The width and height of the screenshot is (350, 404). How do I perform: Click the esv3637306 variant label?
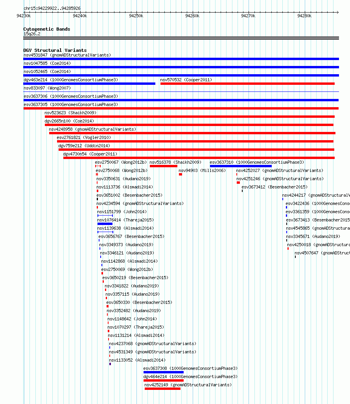(x=71, y=96)
